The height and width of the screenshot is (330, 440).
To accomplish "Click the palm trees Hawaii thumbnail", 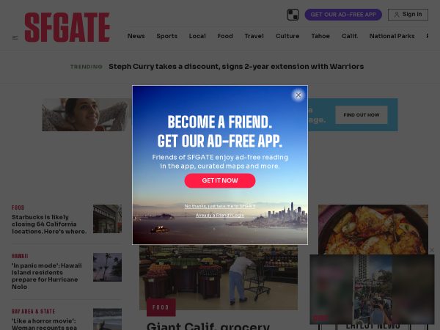I will pyautogui.click(x=108, y=267).
